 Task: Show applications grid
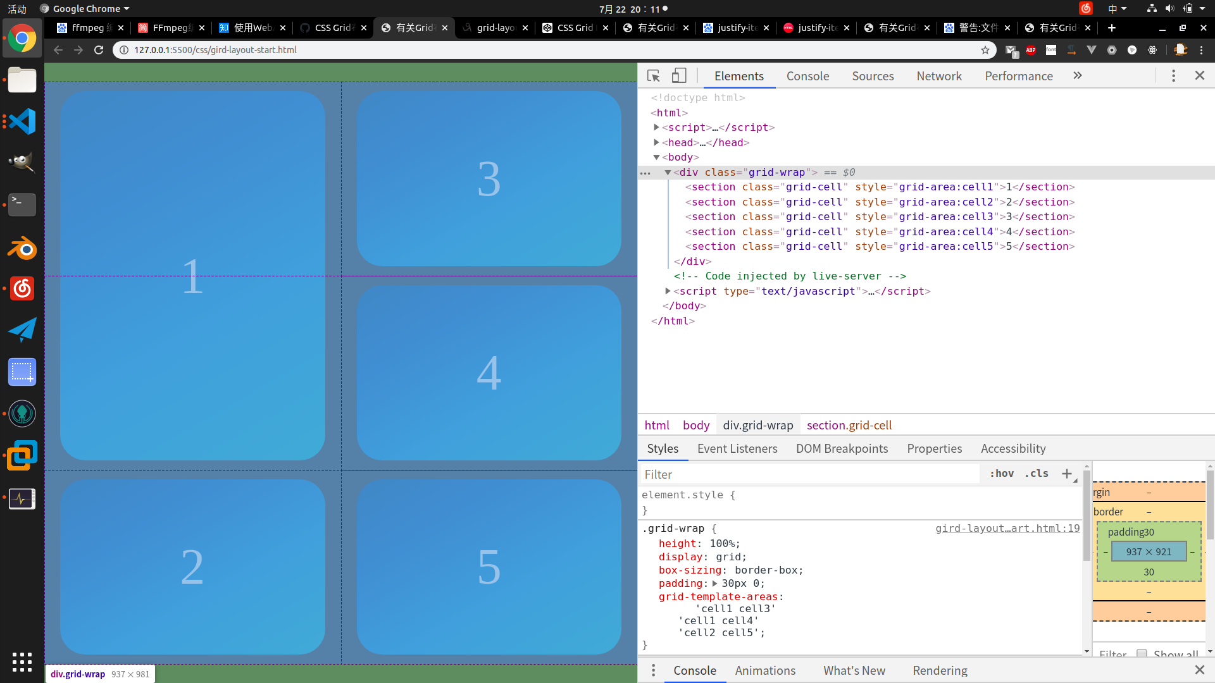point(22,661)
